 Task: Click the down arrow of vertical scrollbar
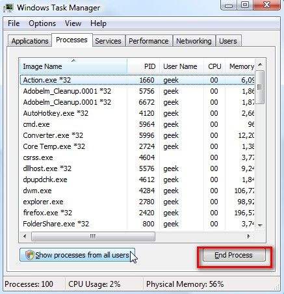(x=260, y=226)
